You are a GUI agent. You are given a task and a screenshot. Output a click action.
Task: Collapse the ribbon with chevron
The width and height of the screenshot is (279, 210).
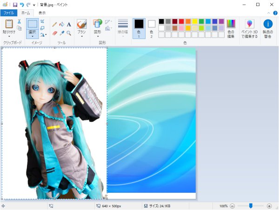pyautogui.click(x=269, y=13)
